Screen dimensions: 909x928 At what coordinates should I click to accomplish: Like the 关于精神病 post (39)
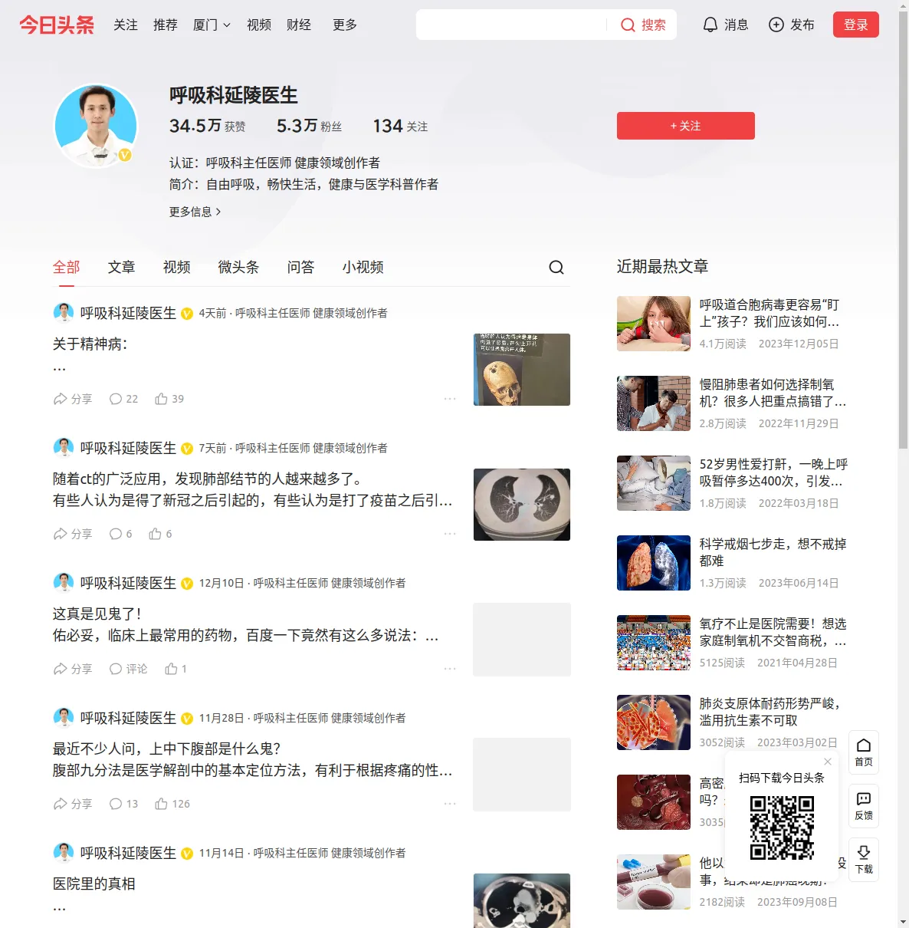point(169,399)
